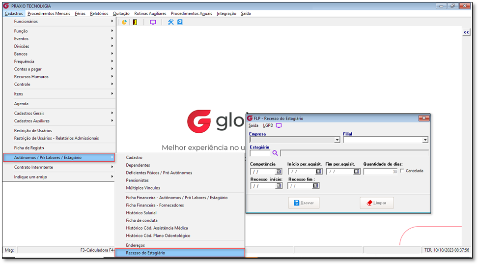The image size is (479, 265).
Task: Open the Férias menu
Action: click(x=80, y=13)
